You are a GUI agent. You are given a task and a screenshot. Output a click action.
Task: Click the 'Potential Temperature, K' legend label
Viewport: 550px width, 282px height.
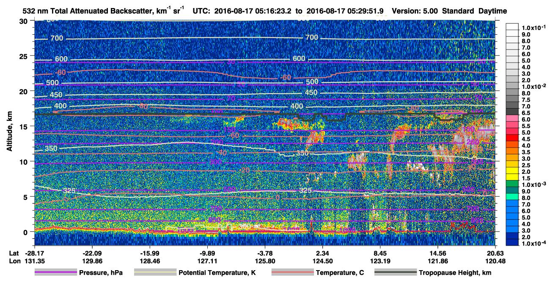click(217, 273)
